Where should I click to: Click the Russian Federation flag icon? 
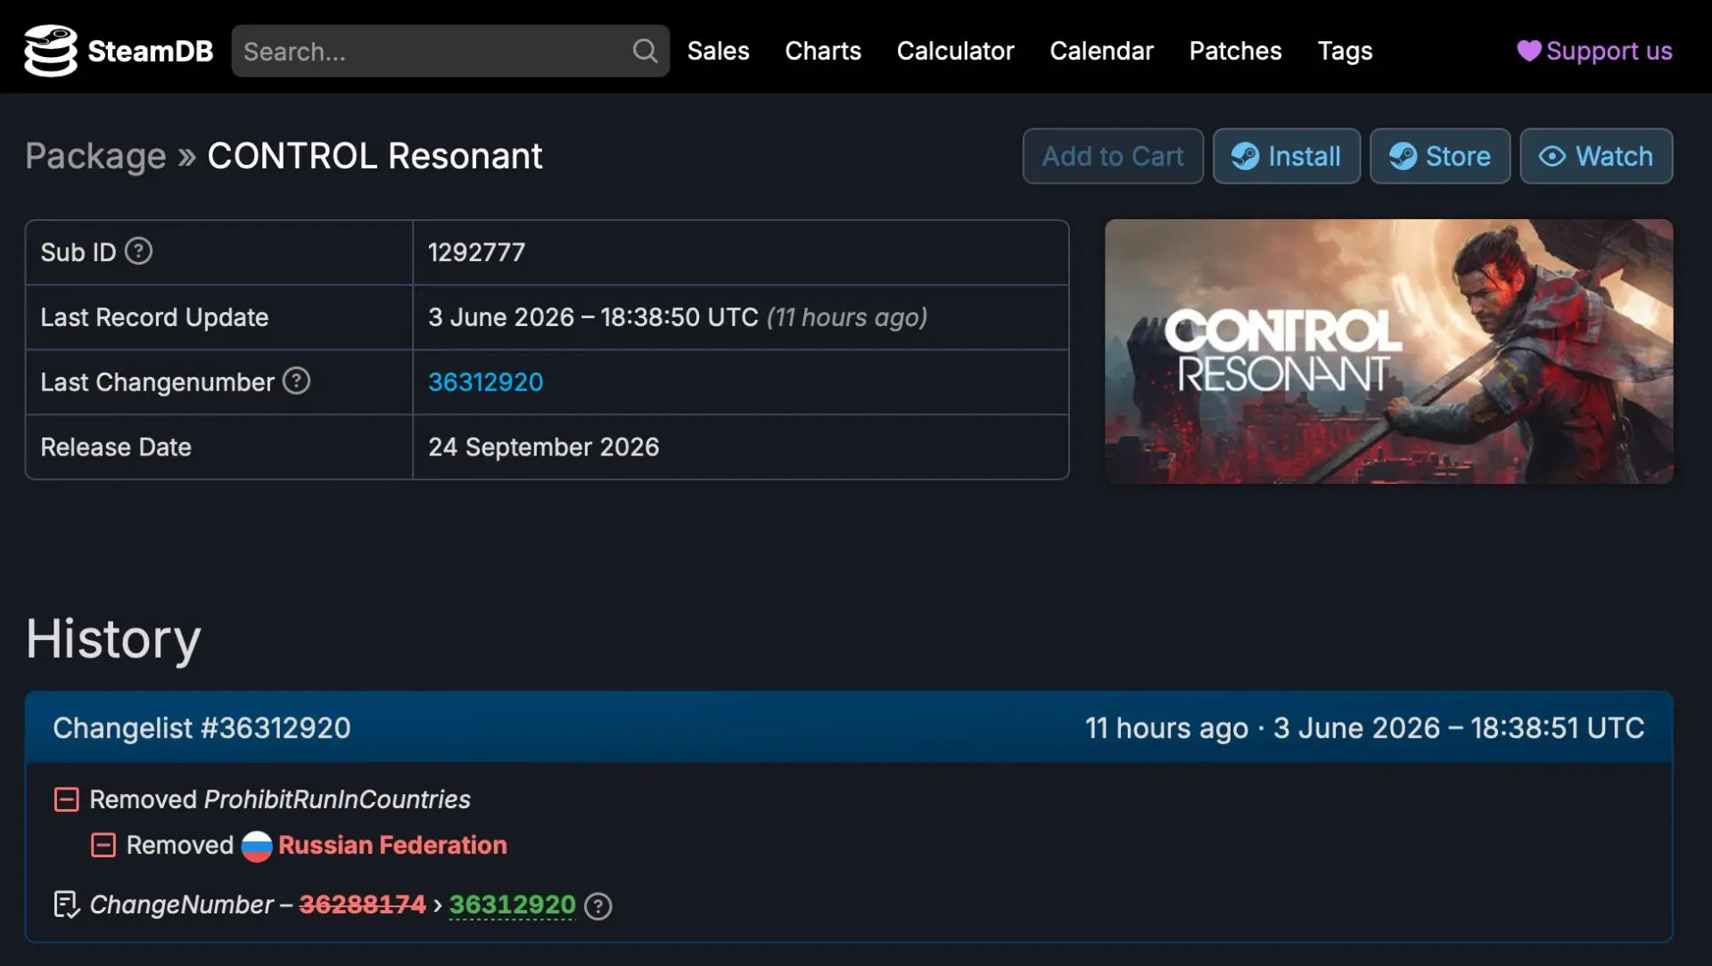click(x=256, y=845)
